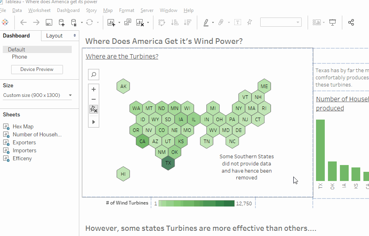This screenshot has width=369, height=236.
Task: Enter Presentation Mode
Action: click(x=333, y=22)
